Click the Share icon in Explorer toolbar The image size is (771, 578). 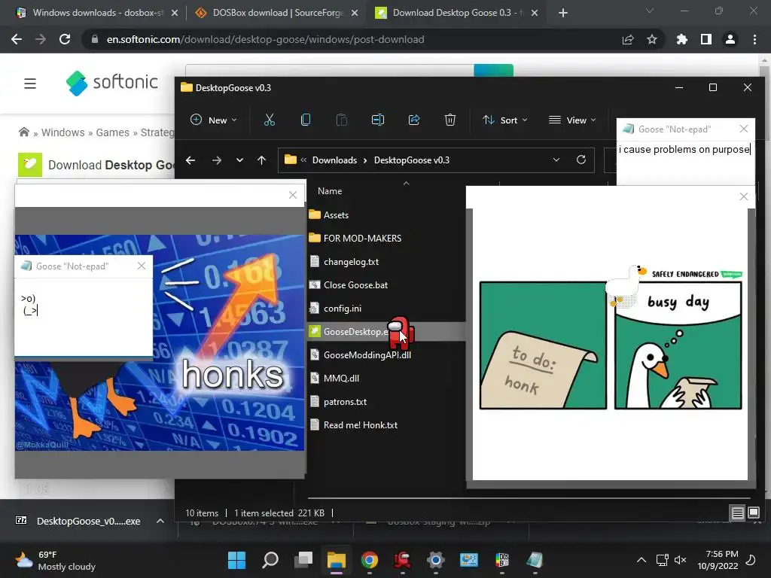pos(414,120)
